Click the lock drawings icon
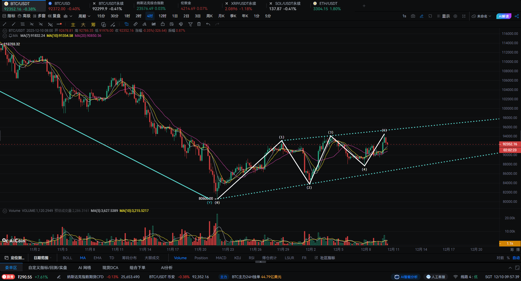Screen dimensions: 521x281 click(163, 24)
